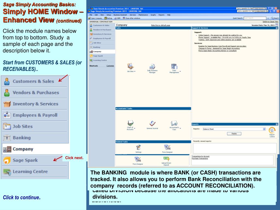Click the Customize shortcuts link

click(x=110, y=66)
